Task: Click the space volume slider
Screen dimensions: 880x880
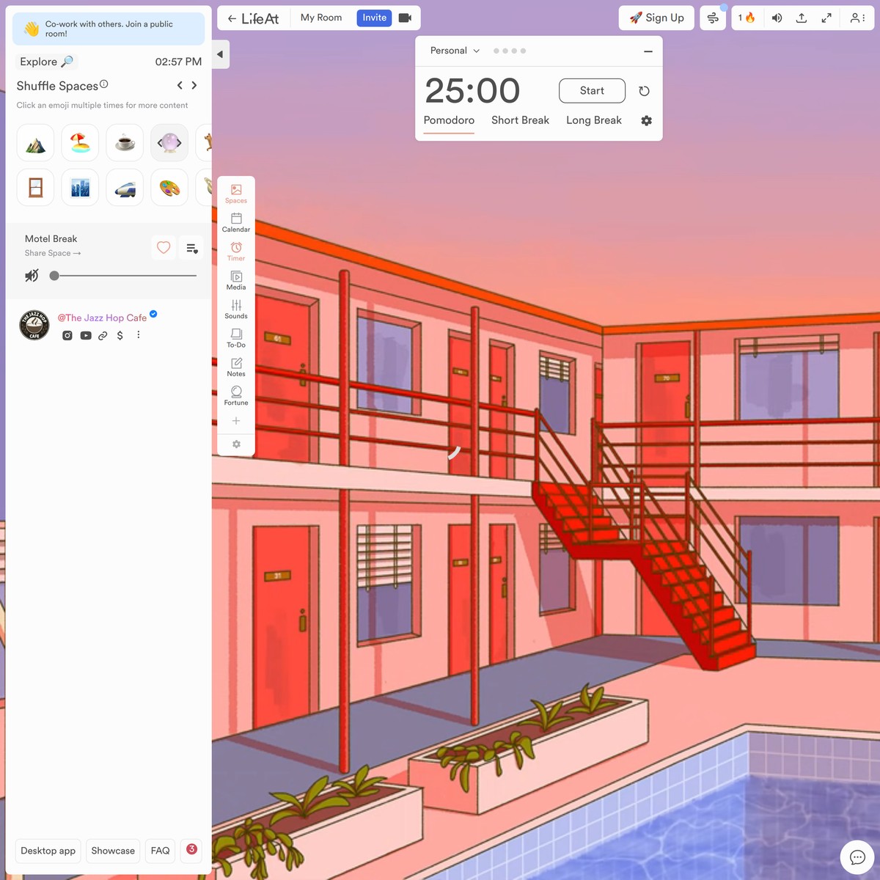Action: click(x=125, y=276)
